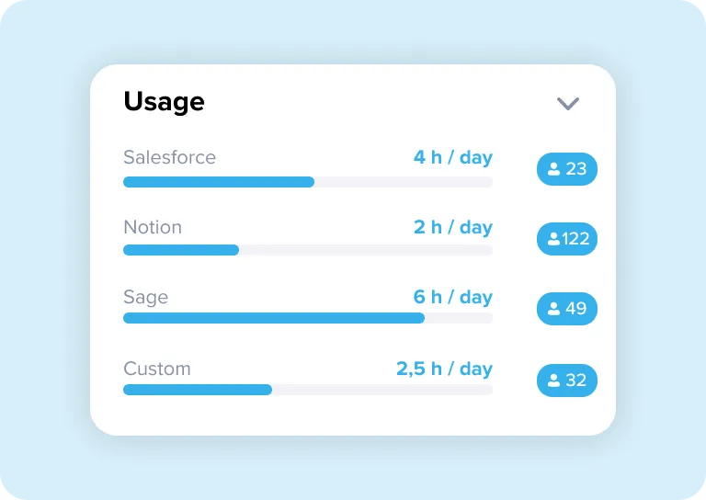706x500 pixels.
Task: Click the person icon in the Salesforce badge
Action: click(x=553, y=169)
